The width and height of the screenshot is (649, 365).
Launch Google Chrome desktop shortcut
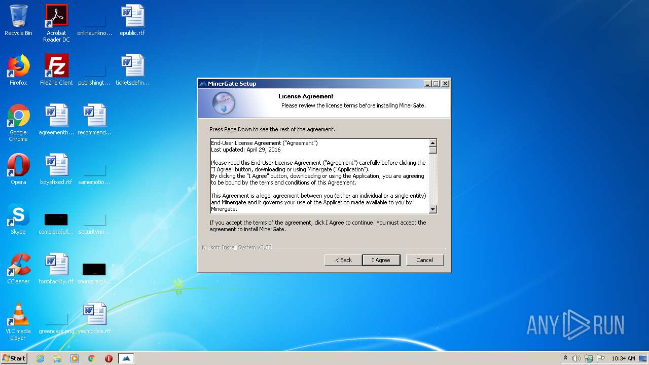pyautogui.click(x=18, y=123)
